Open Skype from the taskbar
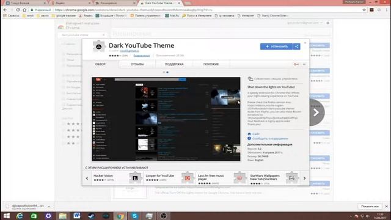This screenshot has width=391, height=220. pos(134,216)
